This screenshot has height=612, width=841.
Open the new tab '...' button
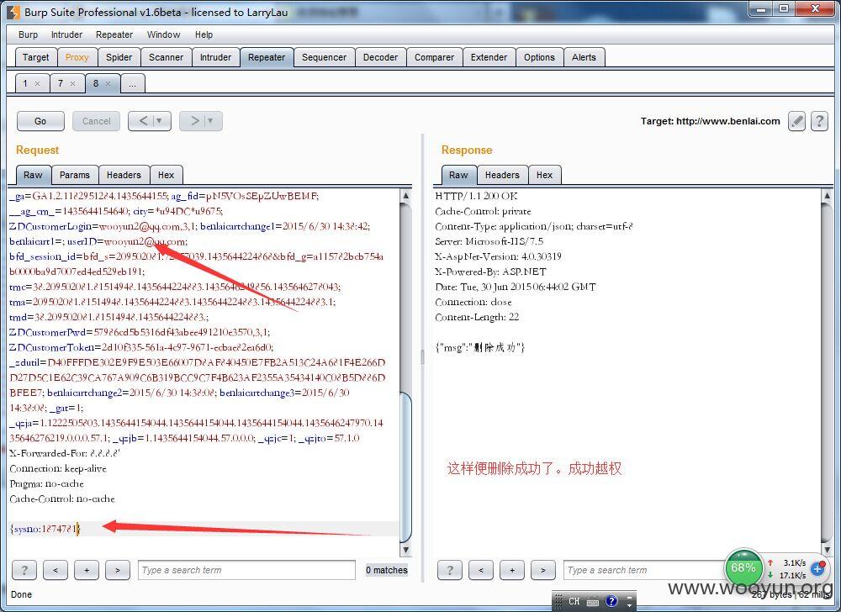pos(133,83)
